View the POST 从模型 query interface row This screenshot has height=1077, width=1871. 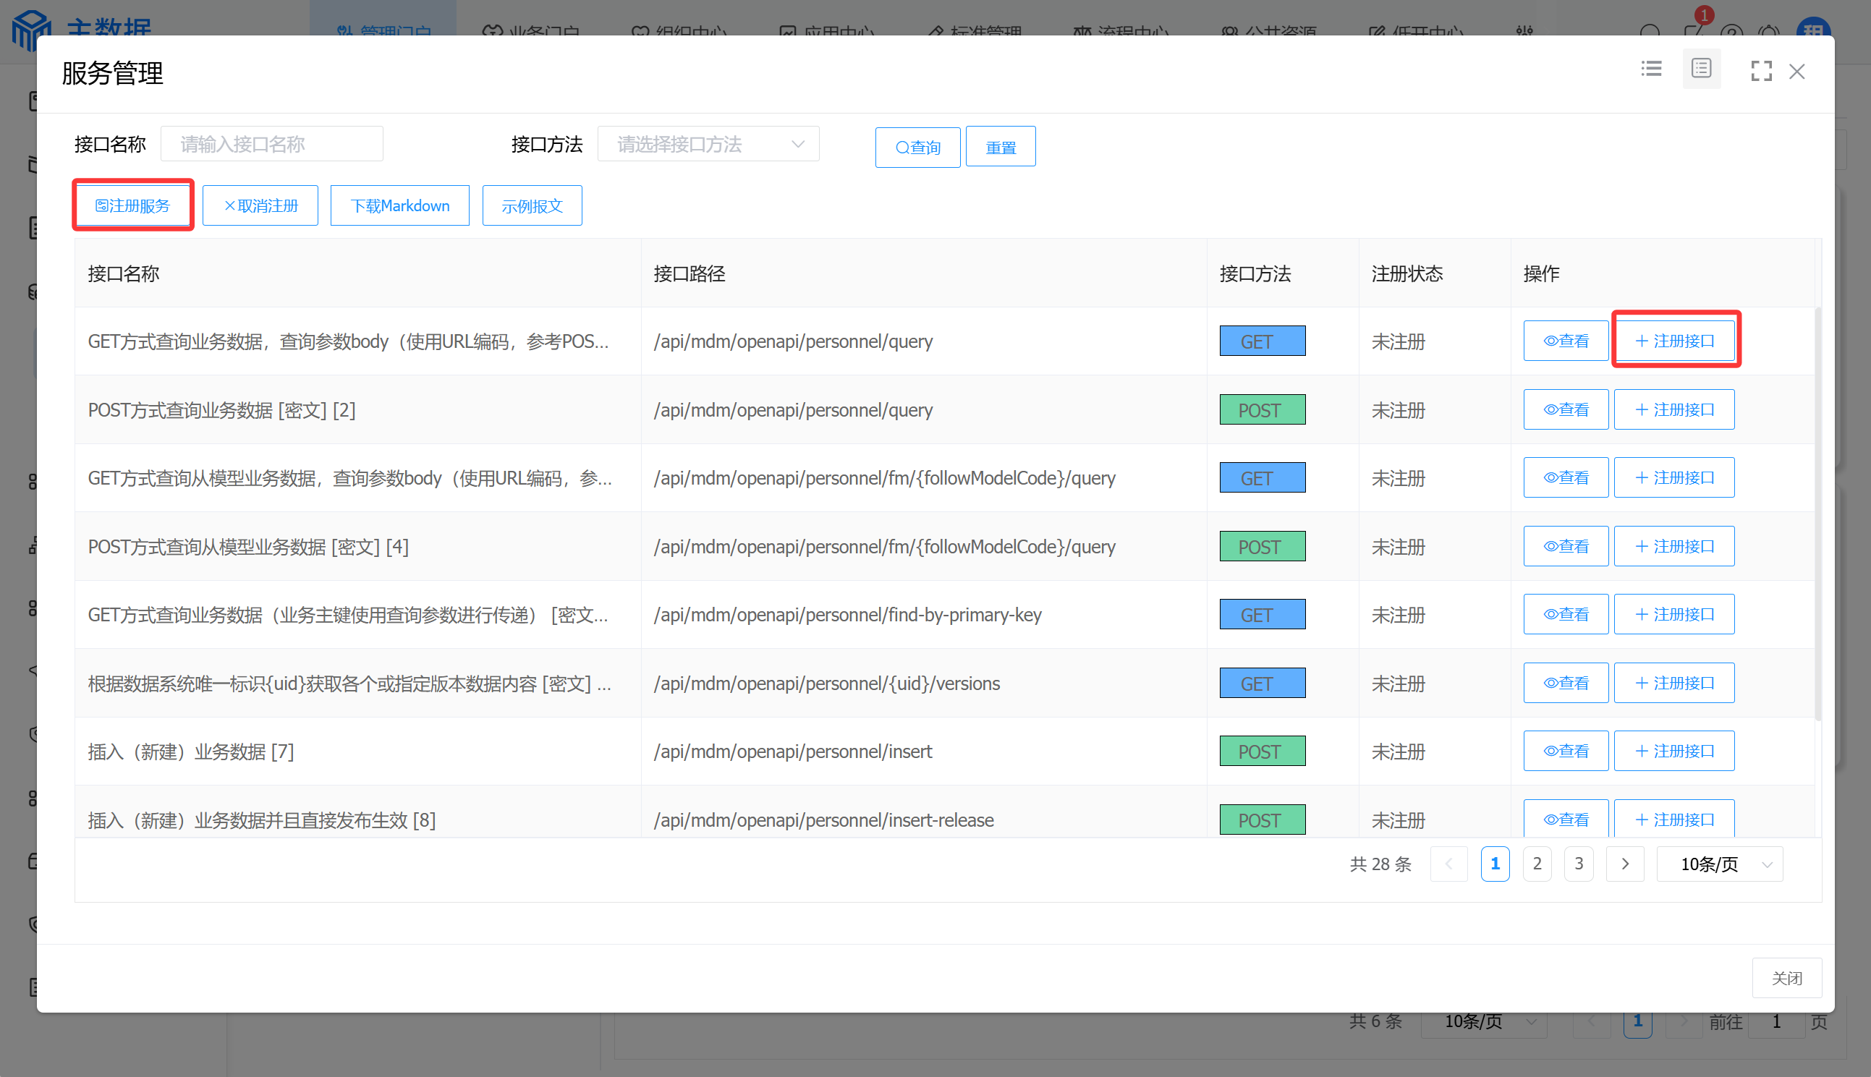pyautogui.click(x=1566, y=546)
